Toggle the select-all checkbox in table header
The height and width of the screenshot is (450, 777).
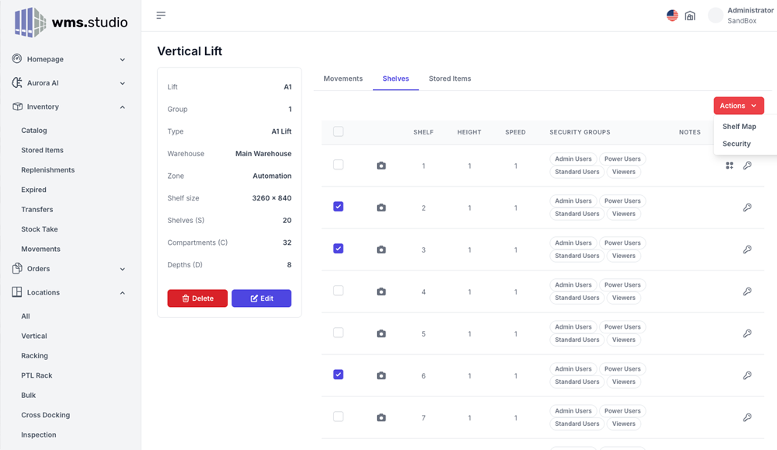(x=338, y=131)
